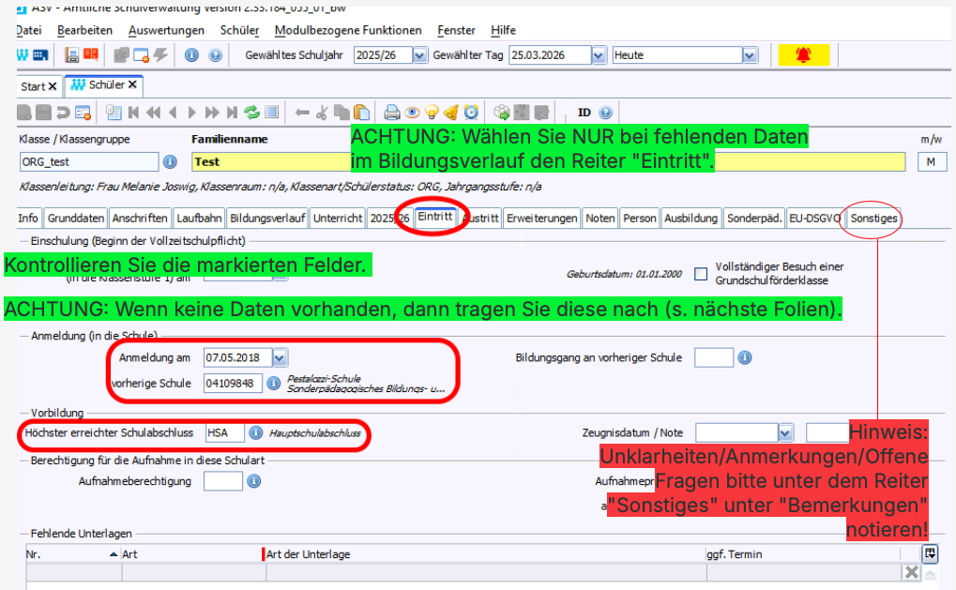Click the alarm clock icon in Schüler toolbar
The height and width of the screenshot is (590, 956).
pyautogui.click(x=471, y=113)
